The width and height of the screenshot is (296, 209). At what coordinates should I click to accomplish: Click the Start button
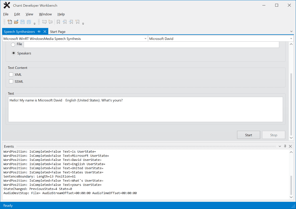[249, 135]
